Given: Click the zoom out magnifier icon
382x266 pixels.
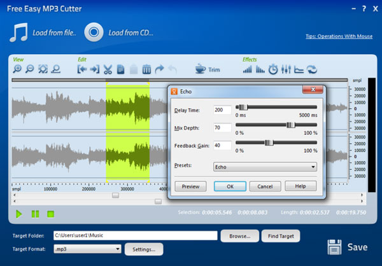Looking at the screenshot, I should [x=30, y=69].
